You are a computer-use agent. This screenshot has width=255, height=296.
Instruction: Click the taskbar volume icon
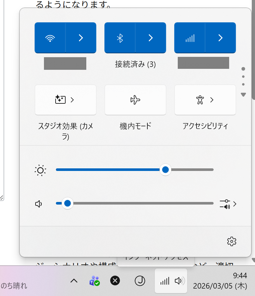point(179,281)
